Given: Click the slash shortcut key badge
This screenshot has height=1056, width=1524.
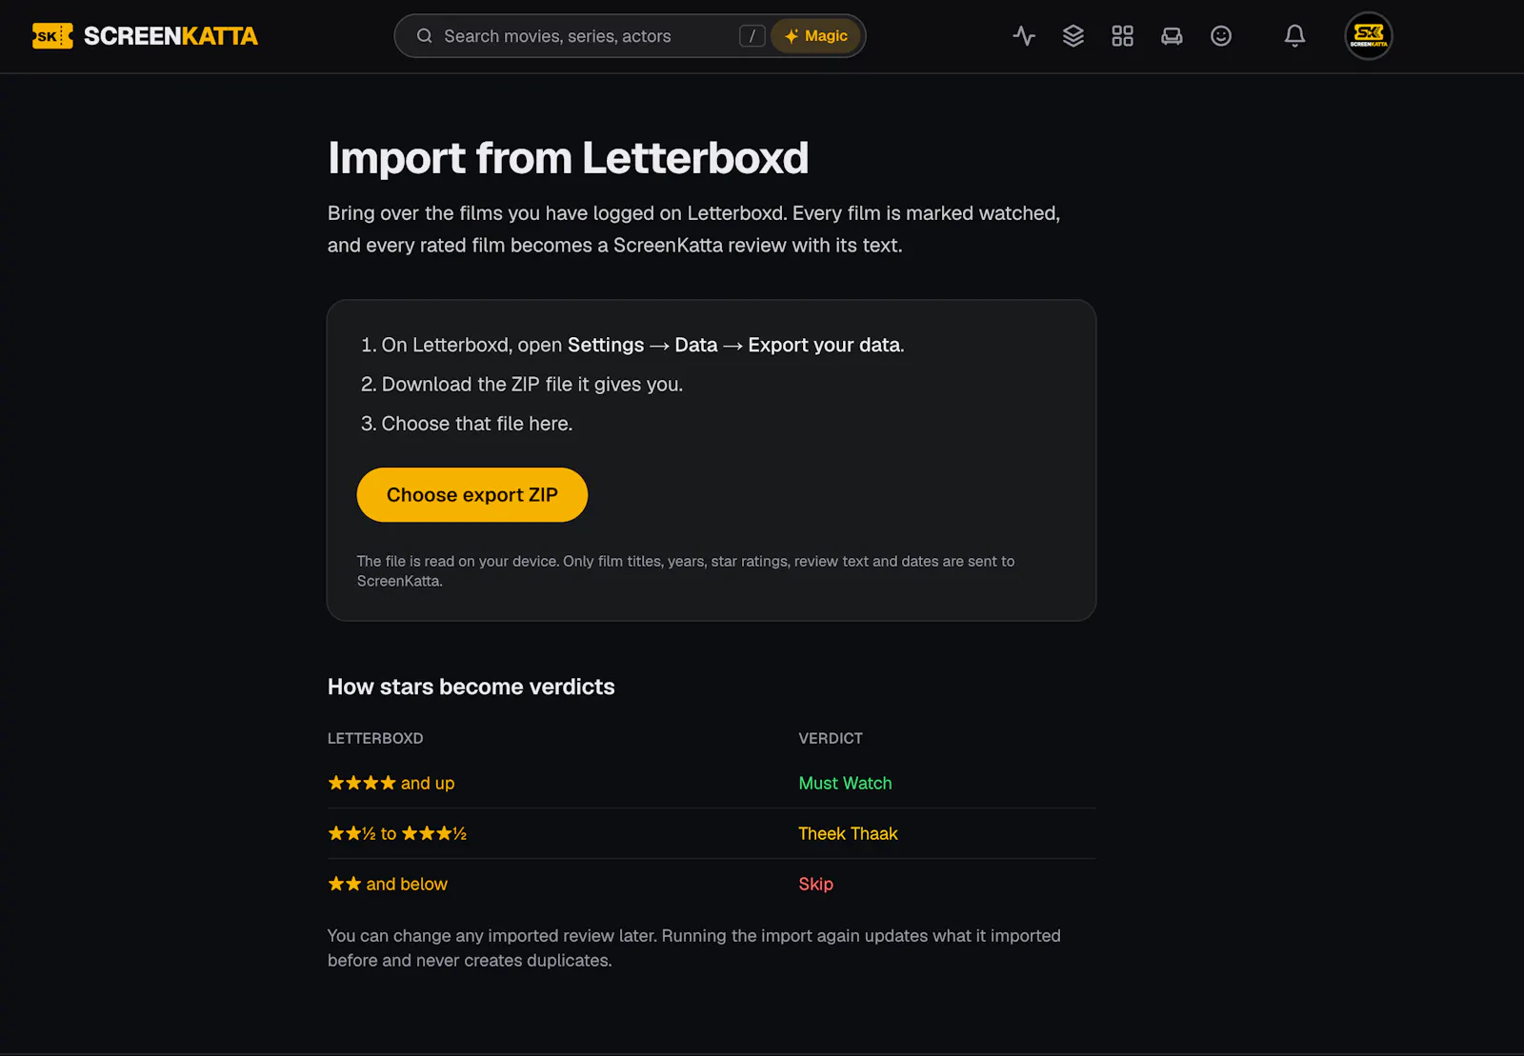Looking at the screenshot, I should [x=752, y=36].
